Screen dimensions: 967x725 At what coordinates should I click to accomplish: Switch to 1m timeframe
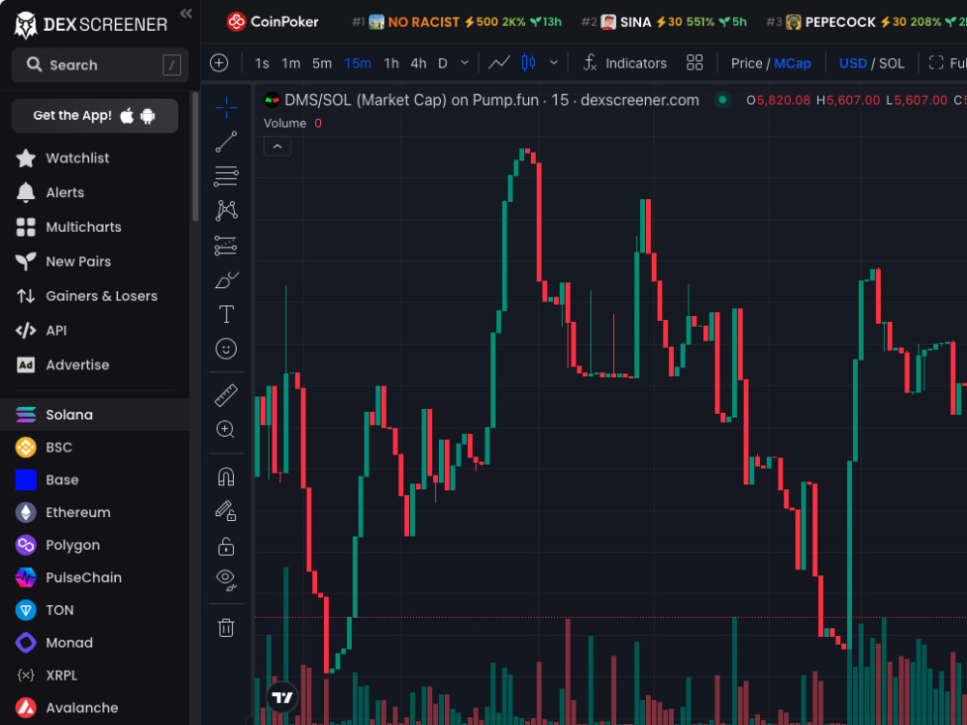point(291,64)
